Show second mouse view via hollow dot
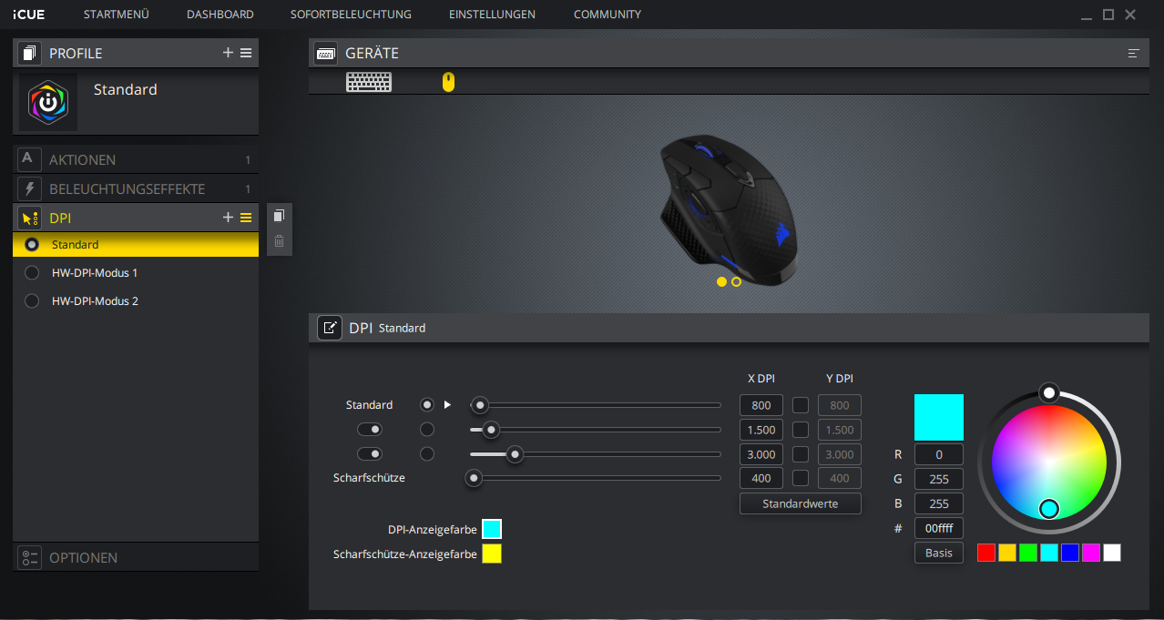The width and height of the screenshot is (1164, 620). tap(737, 282)
